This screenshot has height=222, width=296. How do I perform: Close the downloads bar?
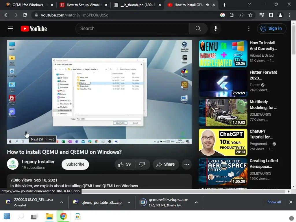point(291,202)
